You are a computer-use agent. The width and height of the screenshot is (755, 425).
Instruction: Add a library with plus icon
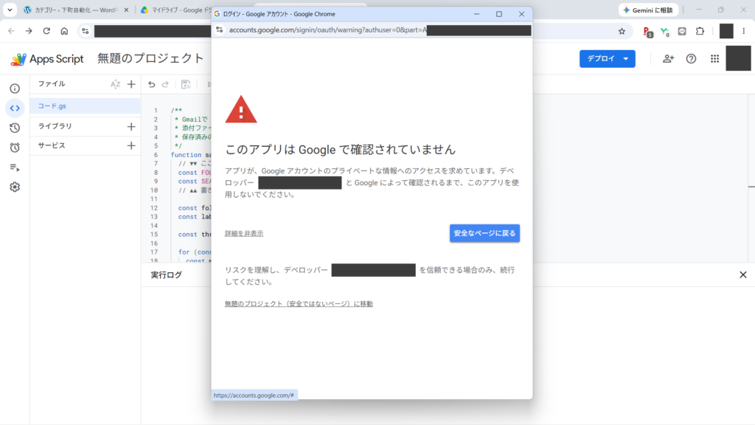131,127
